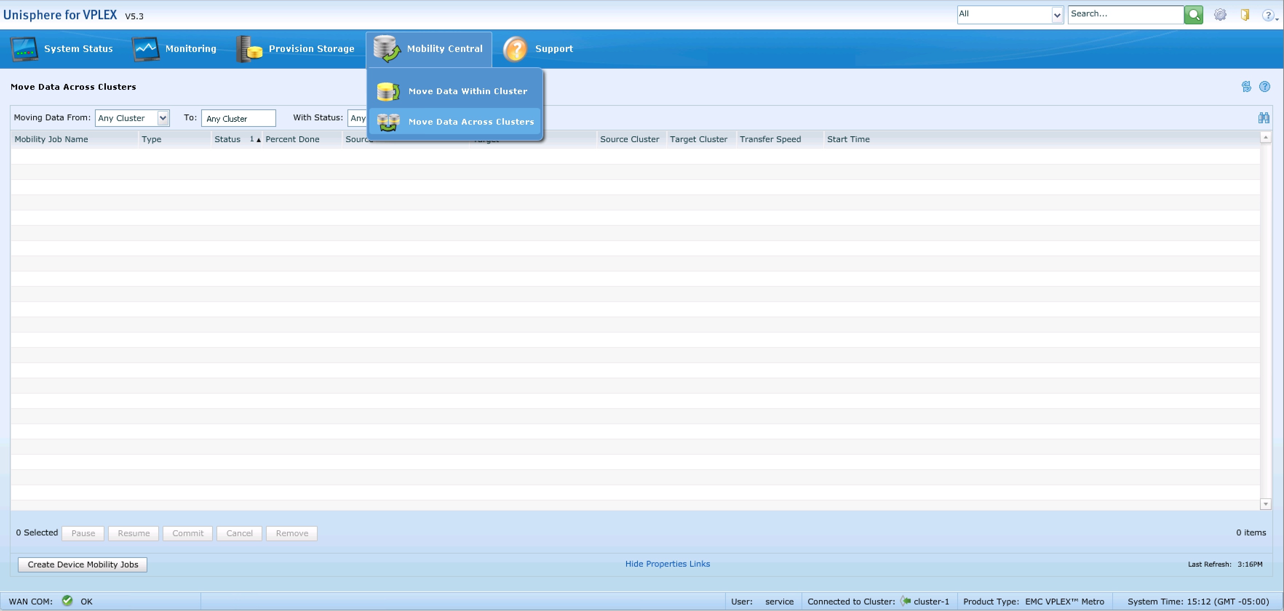The height and width of the screenshot is (611, 1284).
Task: Click the Mobility Central database icon
Action: click(387, 49)
